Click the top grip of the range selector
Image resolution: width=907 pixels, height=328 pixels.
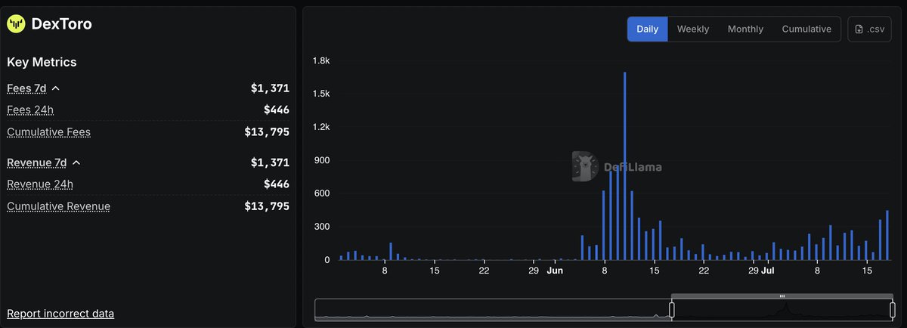point(782,296)
